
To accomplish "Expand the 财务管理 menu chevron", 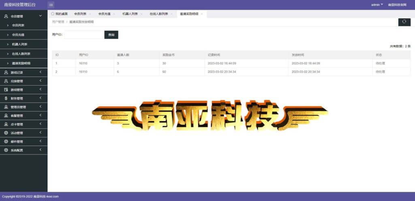I will click(41, 98).
